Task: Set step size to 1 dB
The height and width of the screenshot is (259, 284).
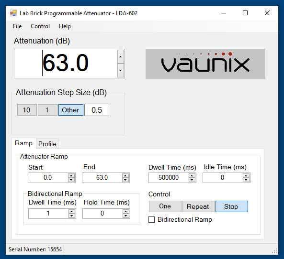Action: pyautogui.click(x=47, y=110)
